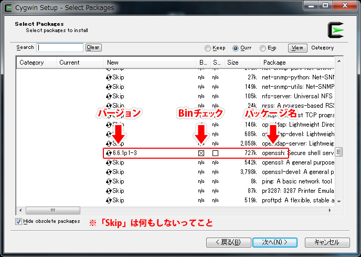Click the 3,798k size value

click(x=249, y=172)
